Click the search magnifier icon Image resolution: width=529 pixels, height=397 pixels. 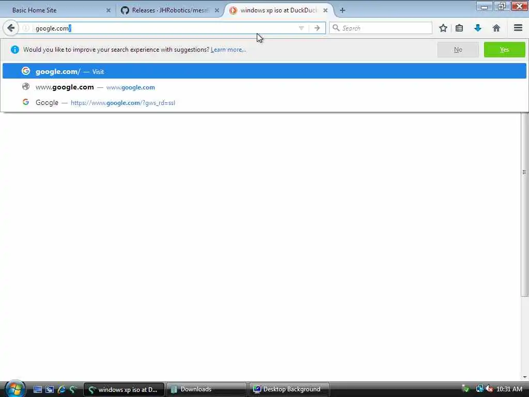tap(336, 28)
